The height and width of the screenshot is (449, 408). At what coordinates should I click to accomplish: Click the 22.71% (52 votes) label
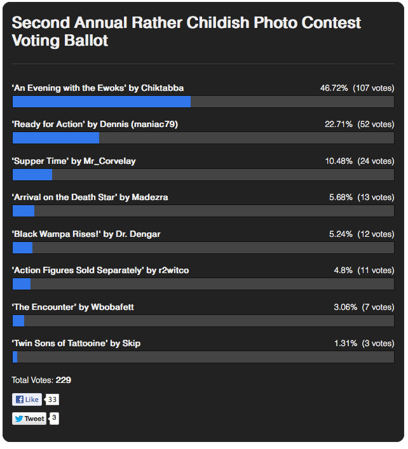coord(360,124)
